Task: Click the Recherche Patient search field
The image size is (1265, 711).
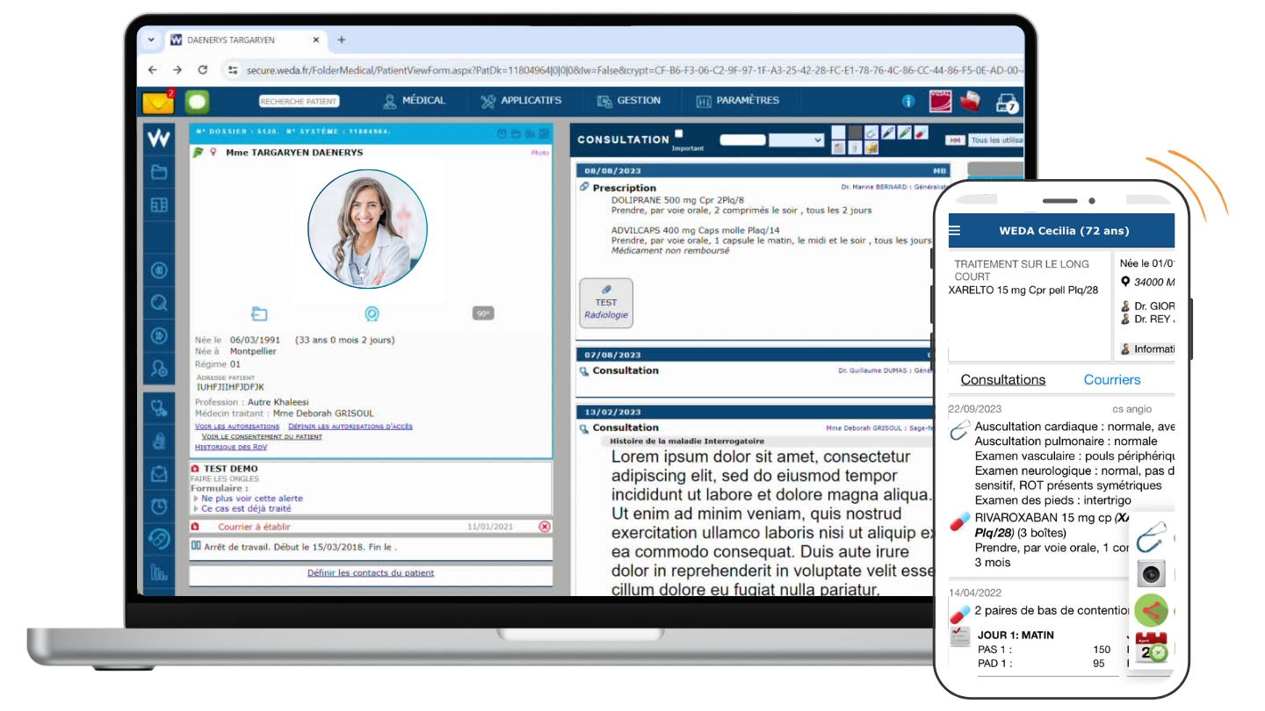Action: (299, 102)
